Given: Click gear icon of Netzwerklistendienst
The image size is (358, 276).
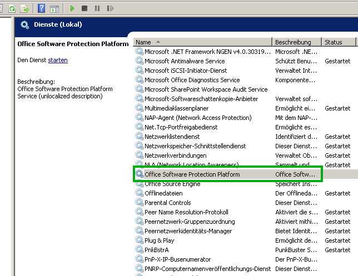Looking at the screenshot, I should point(140,136).
